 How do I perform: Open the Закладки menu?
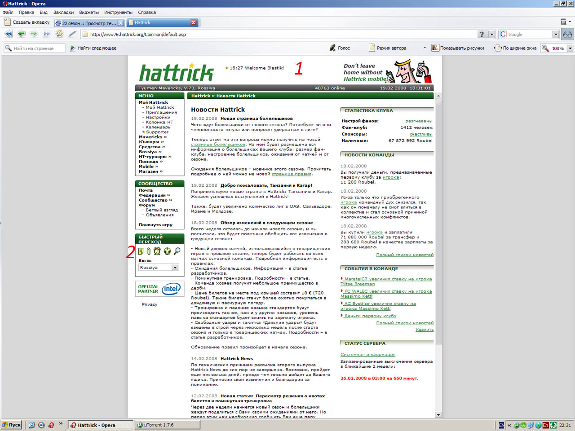point(64,12)
